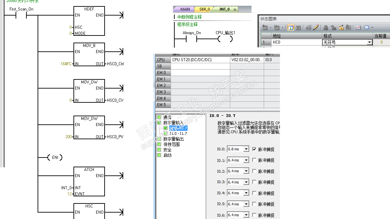Enable I0.5 脉冲捕捉 checkbox
Image resolution: width=390 pixels, height=219 pixels.
(254, 204)
